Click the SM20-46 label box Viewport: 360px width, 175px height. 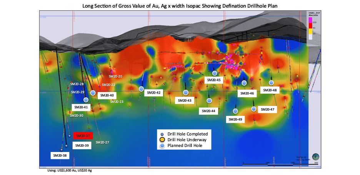click(x=247, y=94)
